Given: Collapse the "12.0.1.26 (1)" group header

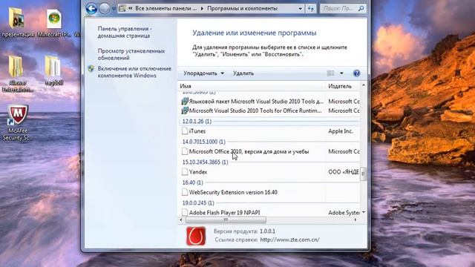Looking at the screenshot, I should tap(197, 122).
